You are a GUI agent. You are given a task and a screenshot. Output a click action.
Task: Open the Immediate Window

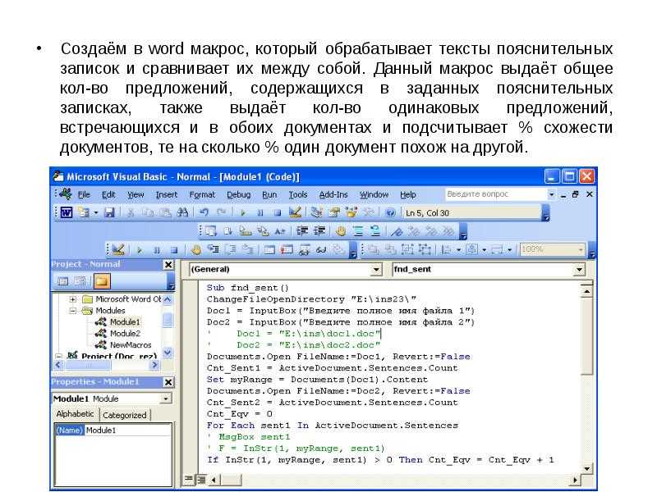click(x=287, y=250)
